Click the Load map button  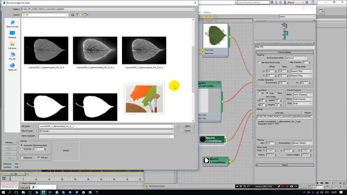[x=279, y=113]
